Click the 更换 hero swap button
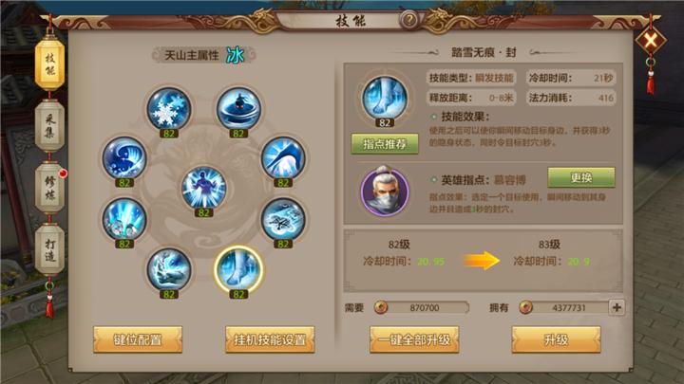The width and height of the screenshot is (684, 384). [581, 177]
